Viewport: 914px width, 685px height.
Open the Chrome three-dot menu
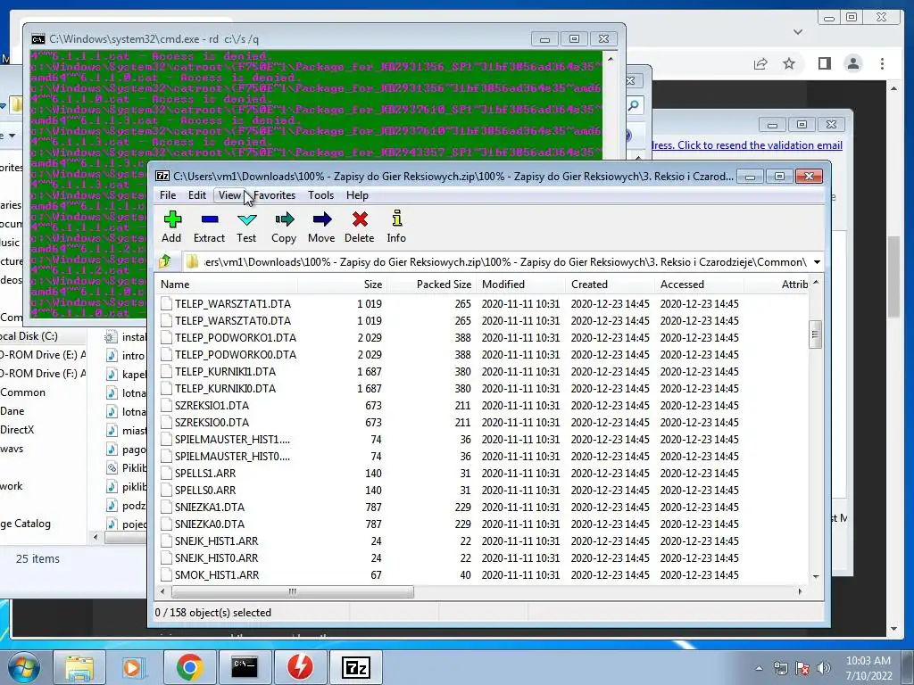point(882,63)
